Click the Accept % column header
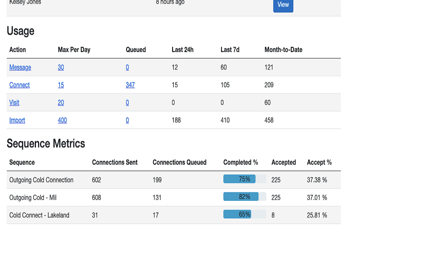Screen dimensions: 432x270 point(319,162)
